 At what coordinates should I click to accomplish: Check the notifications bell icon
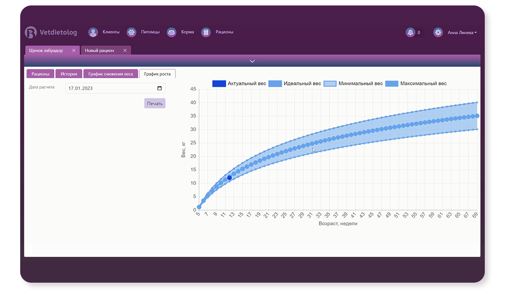coord(410,32)
